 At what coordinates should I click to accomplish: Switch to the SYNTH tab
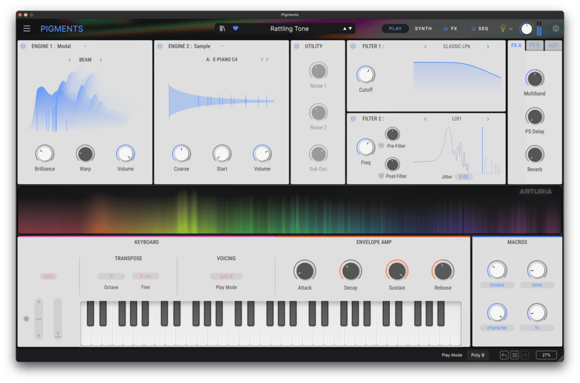click(x=423, y=28)
